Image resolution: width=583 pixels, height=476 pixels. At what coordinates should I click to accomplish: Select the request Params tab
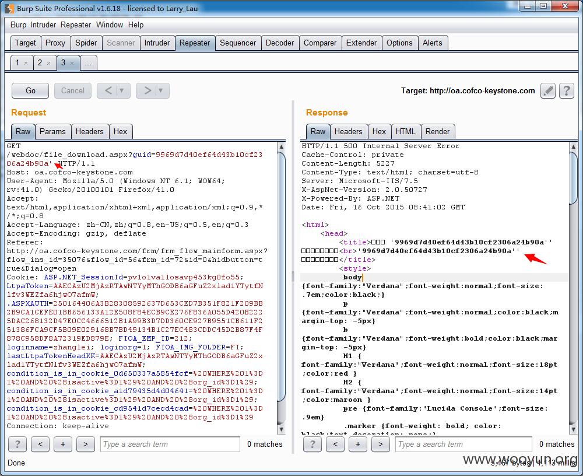click(52, 131)
